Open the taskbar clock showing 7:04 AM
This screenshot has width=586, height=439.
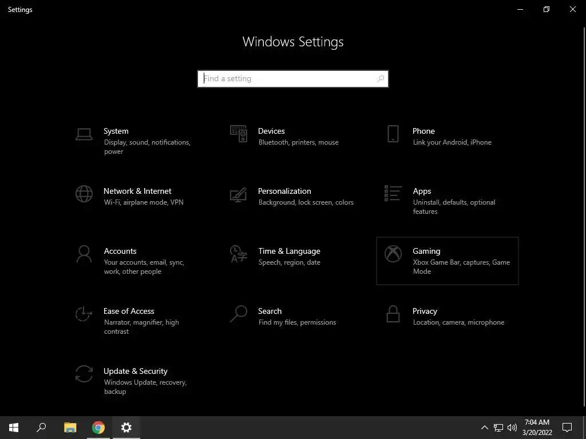pos(537,428)
